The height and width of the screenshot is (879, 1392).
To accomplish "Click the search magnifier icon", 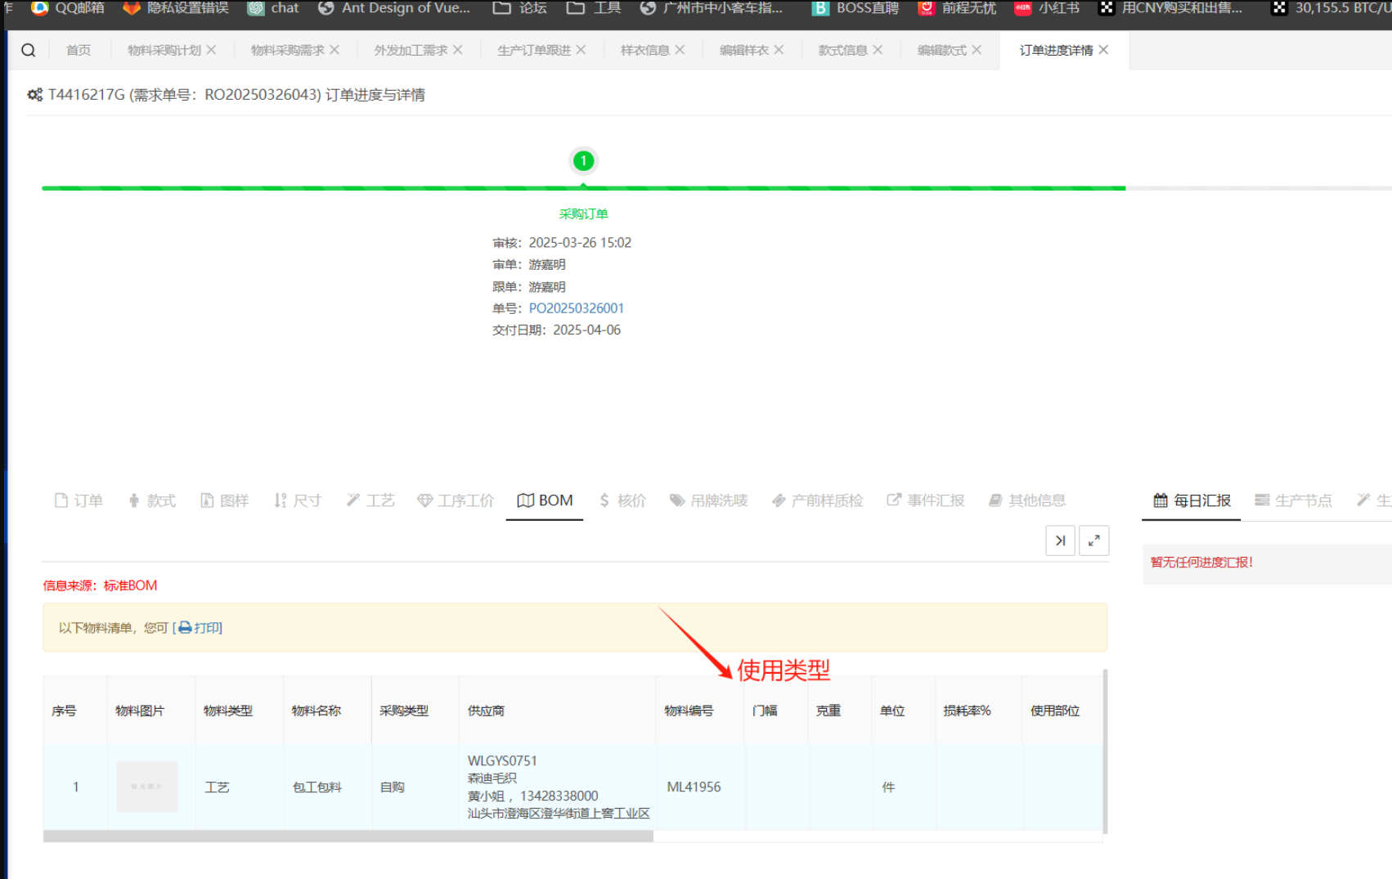I will pyautogui.click(x=29, y=51).
